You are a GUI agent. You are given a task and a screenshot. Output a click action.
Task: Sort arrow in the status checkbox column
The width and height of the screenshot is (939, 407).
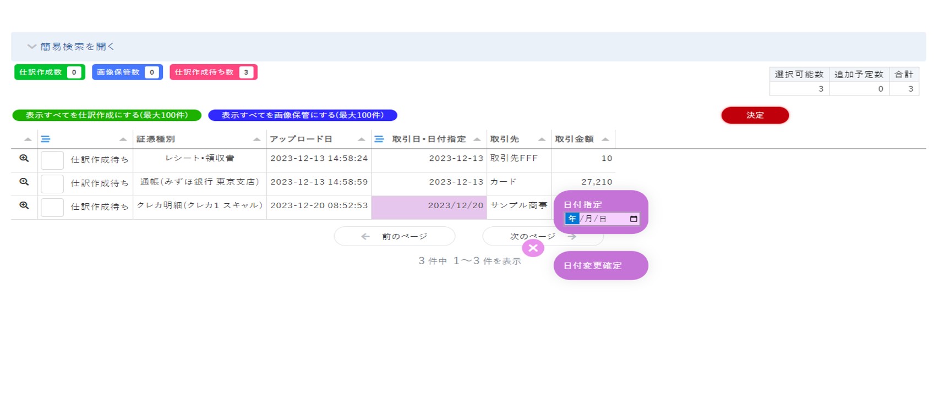click(x=123, y=140)
